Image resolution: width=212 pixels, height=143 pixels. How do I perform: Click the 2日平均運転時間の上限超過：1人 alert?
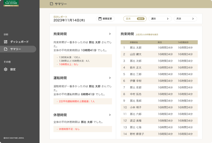77,101
